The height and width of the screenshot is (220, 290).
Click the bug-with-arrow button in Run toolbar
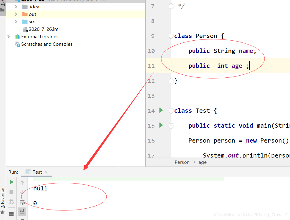[12, 201]
